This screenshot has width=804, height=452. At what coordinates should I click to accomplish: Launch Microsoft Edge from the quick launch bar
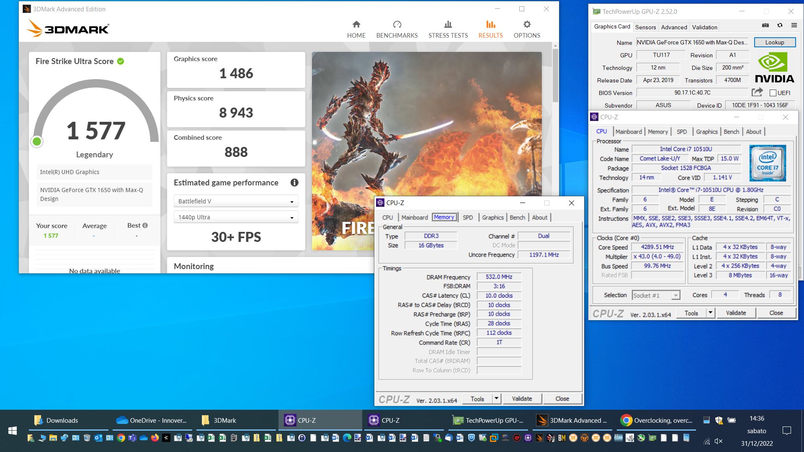[347, 438]
